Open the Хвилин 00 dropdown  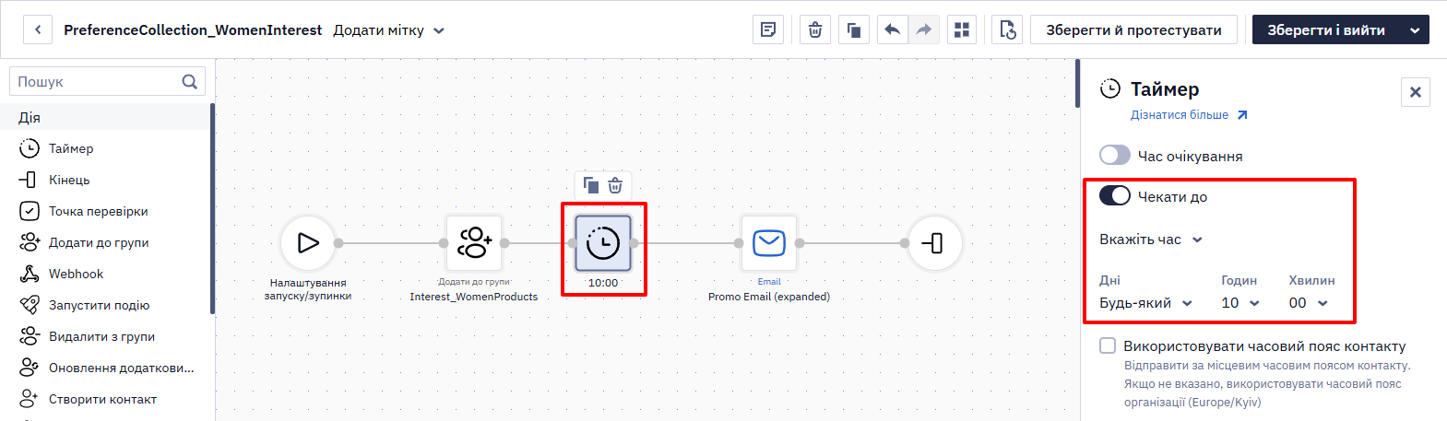pos(1309,303)
